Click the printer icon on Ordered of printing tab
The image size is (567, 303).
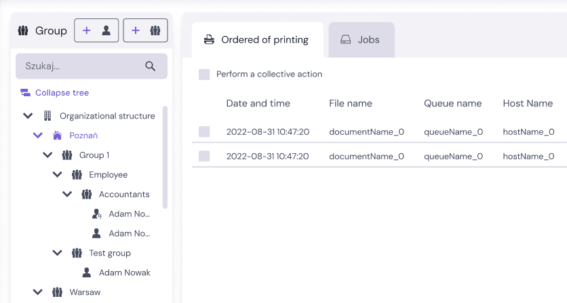pyautogui.click(x=209, y=39)
